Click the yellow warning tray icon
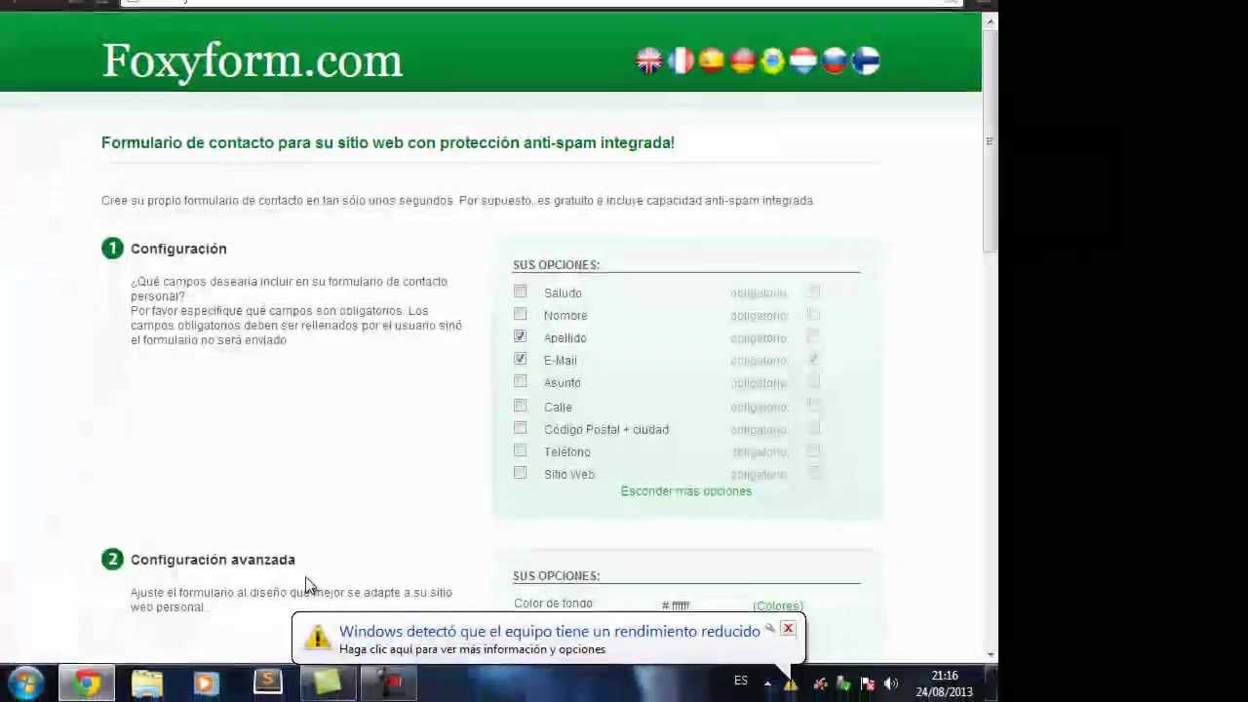The width and height of the screenshot is (1248, 702). click(x=791, y=683)
